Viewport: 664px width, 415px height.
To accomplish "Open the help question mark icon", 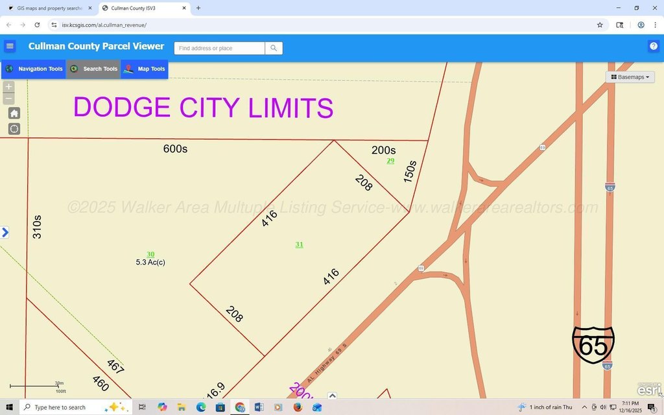I will tap(654, 46).
